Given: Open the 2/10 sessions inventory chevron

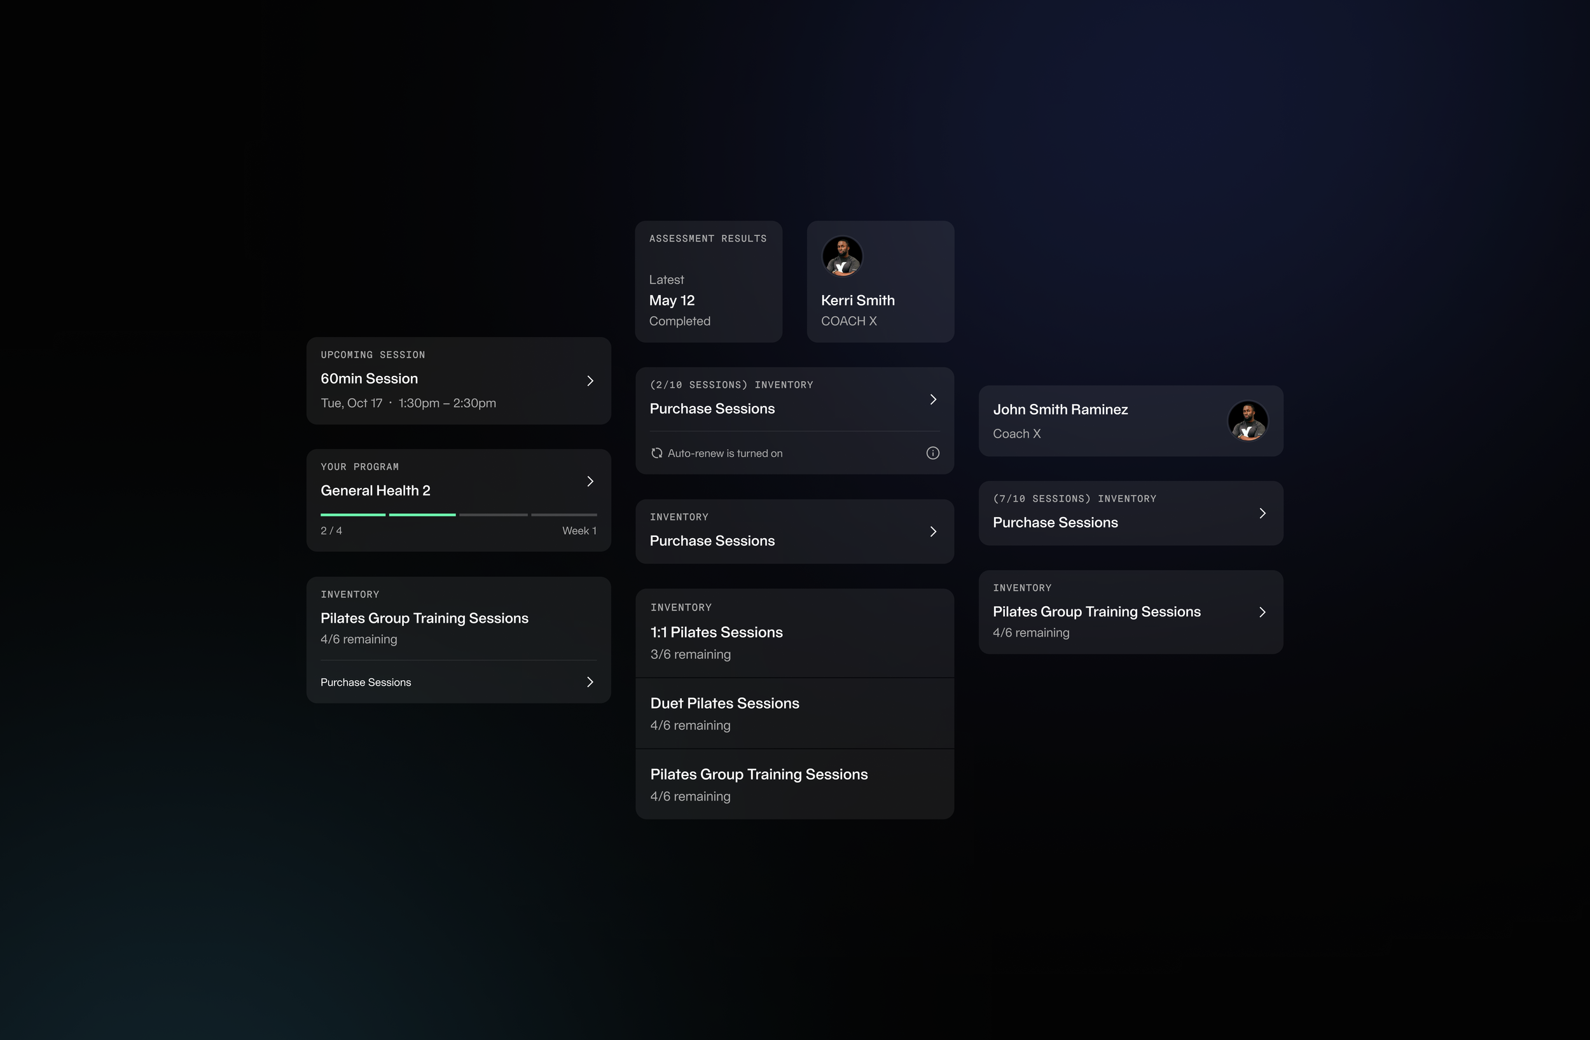Looking at the screenshot, I should [x=932, y=399].
